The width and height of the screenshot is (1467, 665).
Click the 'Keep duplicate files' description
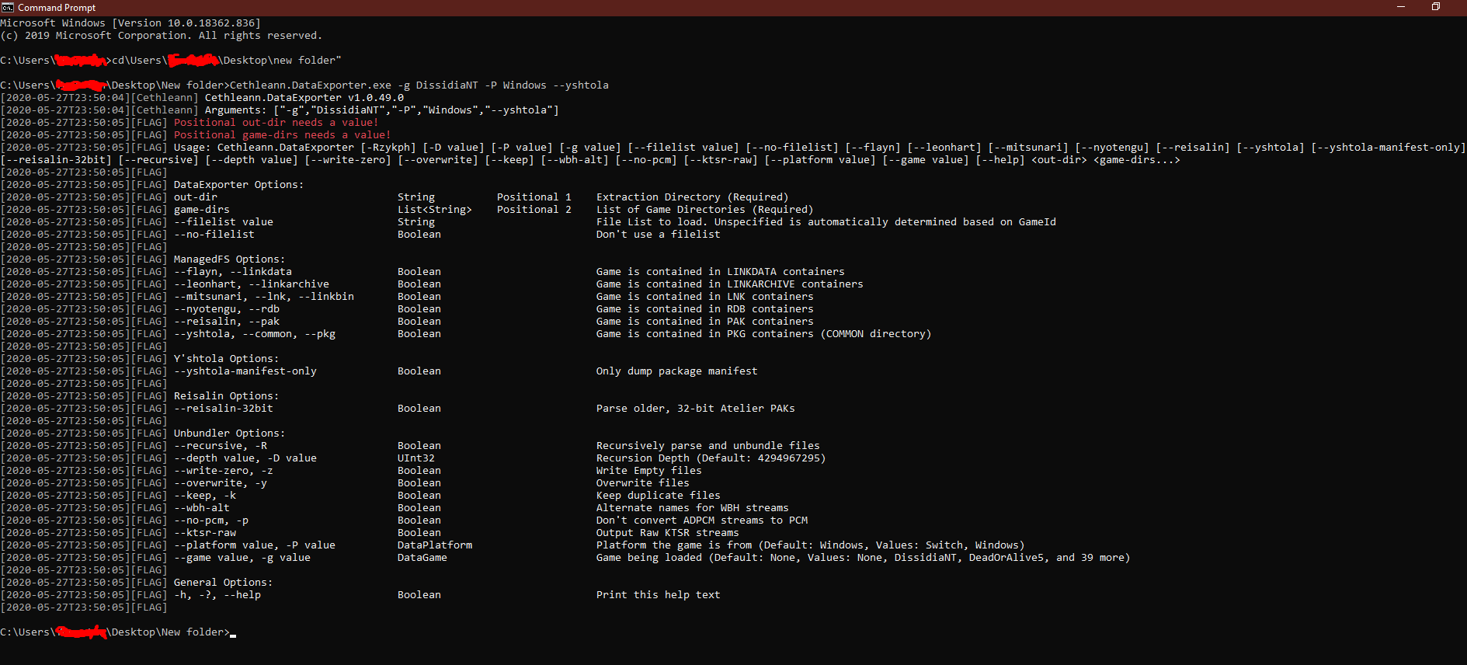coord(659,496)
